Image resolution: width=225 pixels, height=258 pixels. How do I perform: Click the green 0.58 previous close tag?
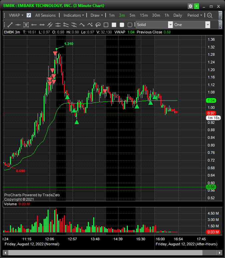[211, 187]
